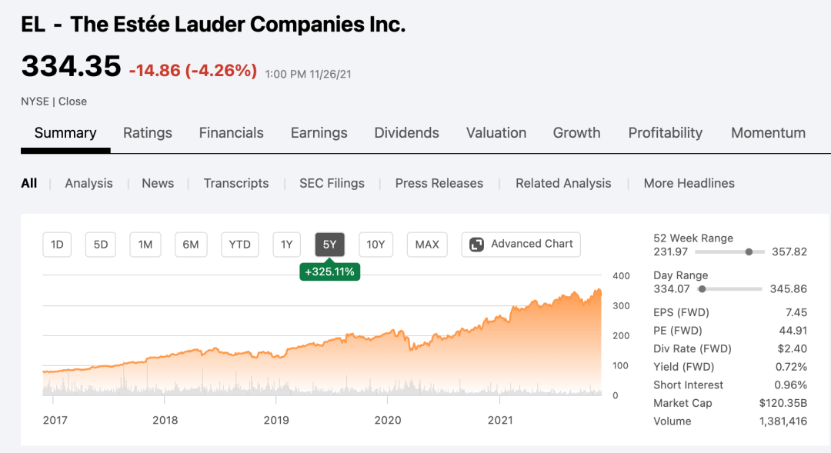Switch chart to 5D range
Image resolution: width=831 pixels, height=453 pixels.
tap(101, 245)
